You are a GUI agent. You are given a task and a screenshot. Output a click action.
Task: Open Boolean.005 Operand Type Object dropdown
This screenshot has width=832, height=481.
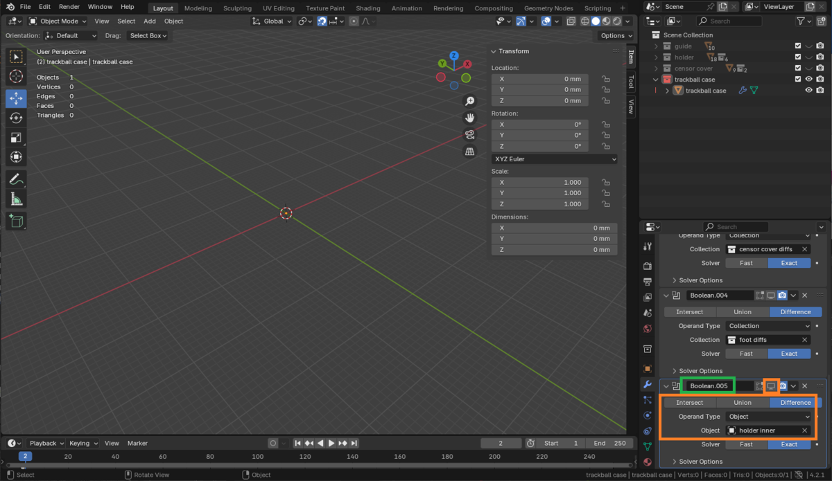[768, 417]
